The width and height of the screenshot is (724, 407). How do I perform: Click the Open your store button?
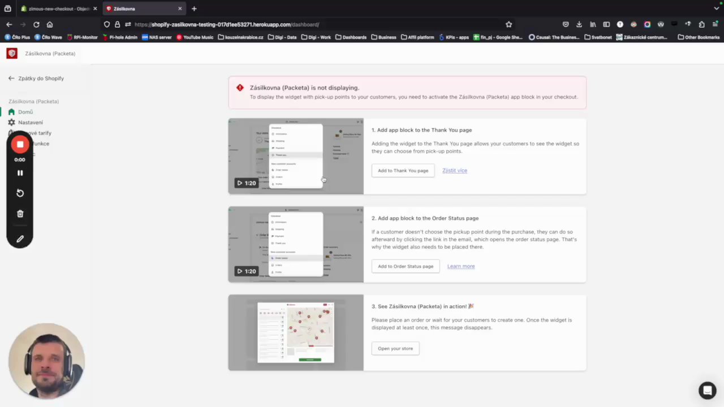[x=395, y=348]
